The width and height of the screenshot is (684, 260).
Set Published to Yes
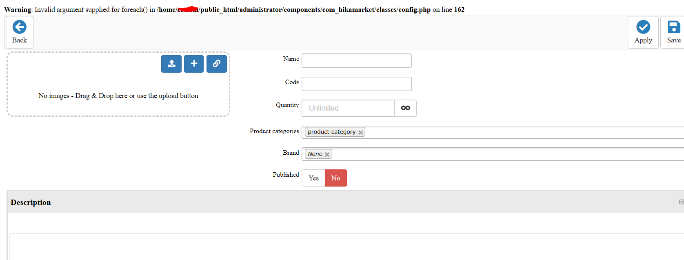pyautogui.click(x=313, y=178)
